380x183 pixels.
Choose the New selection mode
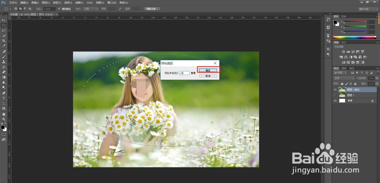pyautogui.click(x=16, y=9)
